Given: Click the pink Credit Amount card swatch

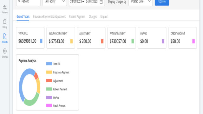Looking at the screenshot, I should pyautogui.click(x=193, y=41).
